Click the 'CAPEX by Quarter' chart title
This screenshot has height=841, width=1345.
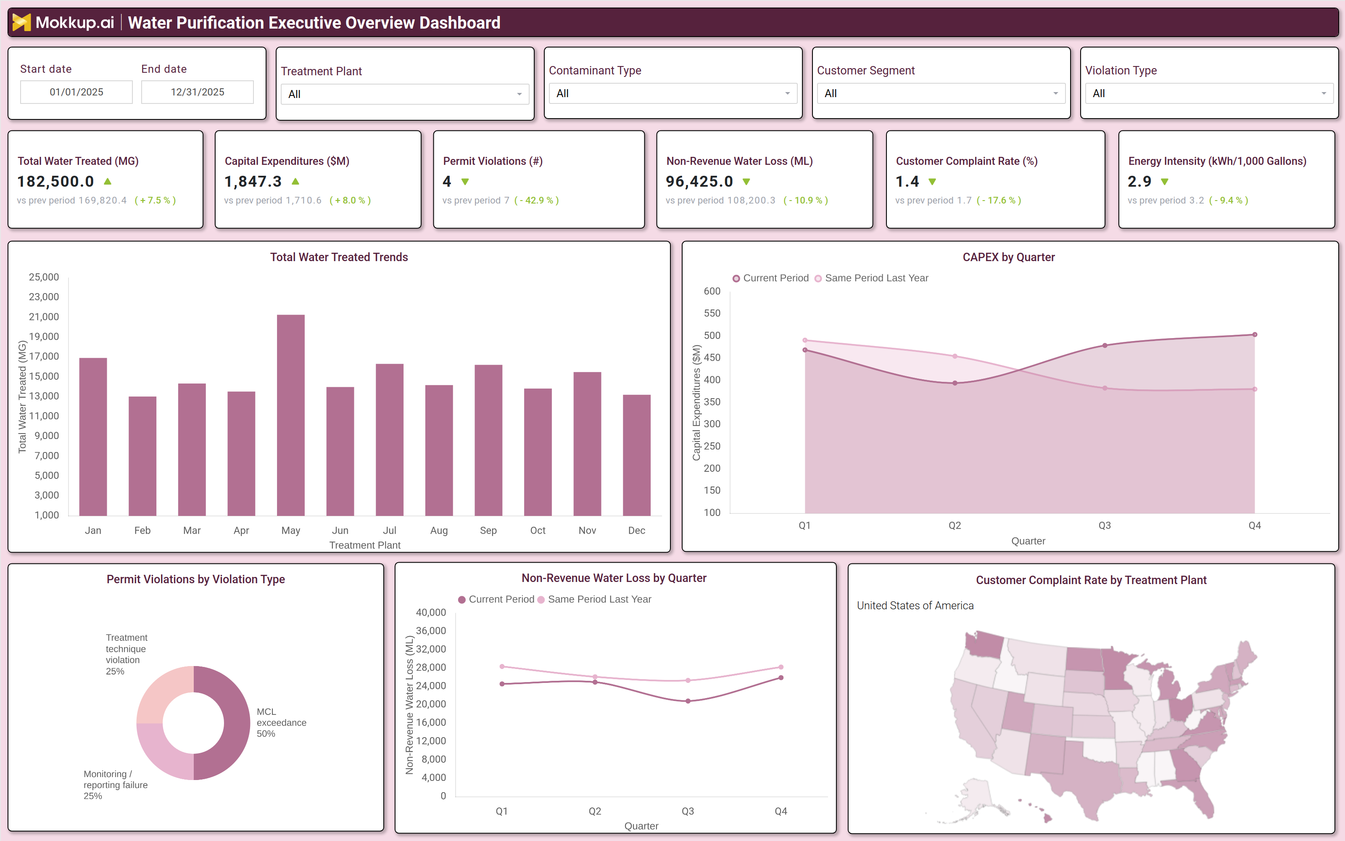tap(1008, 257)
